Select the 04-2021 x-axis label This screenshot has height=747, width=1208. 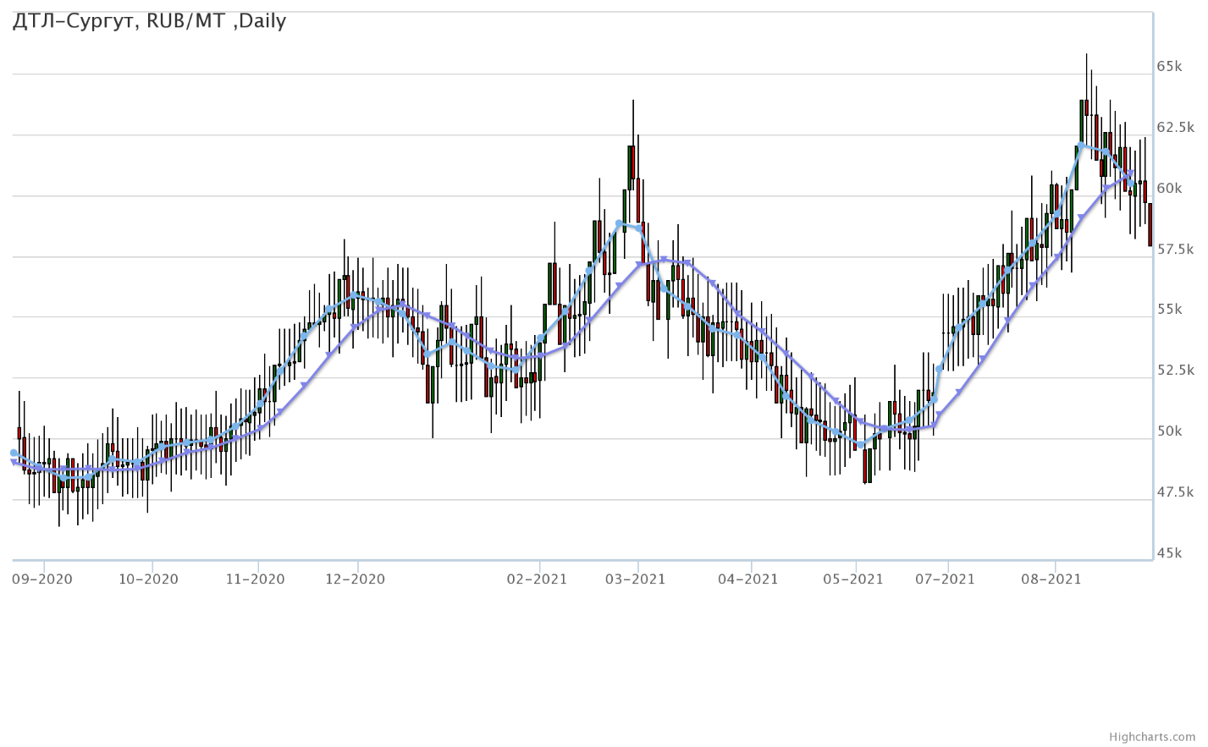[x=747, y=579]
